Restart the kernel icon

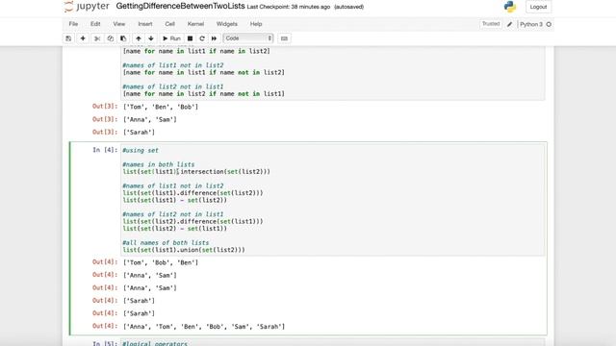point(202,38)
